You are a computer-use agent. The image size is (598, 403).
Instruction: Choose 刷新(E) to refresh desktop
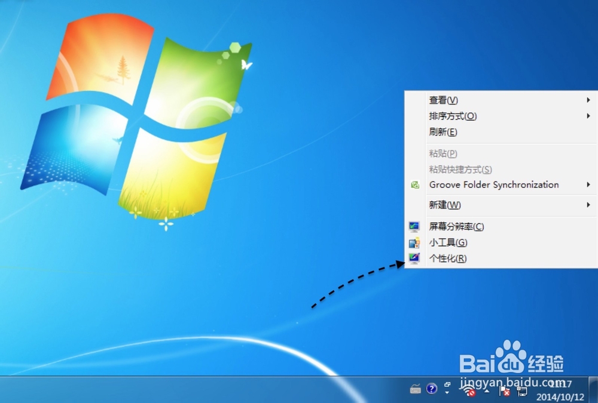coord(501,132)
